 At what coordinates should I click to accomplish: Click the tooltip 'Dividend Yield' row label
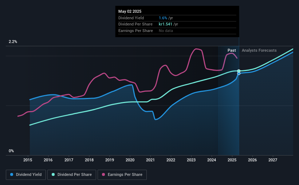(131, 18)
